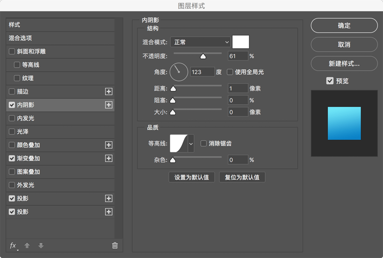The image size is (383, 258).
Task: Open the white inner shadow color swatch
Action: (x=241, y=42)
